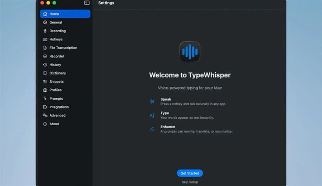Click the History clock icon
This screenshot has width=322, height=186.
click(x=45, y=65)
